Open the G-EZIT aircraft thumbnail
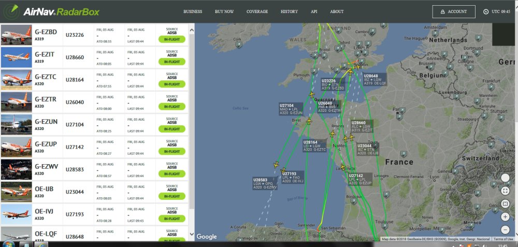This screenshot has width=518, height=247. click(16, 57)
